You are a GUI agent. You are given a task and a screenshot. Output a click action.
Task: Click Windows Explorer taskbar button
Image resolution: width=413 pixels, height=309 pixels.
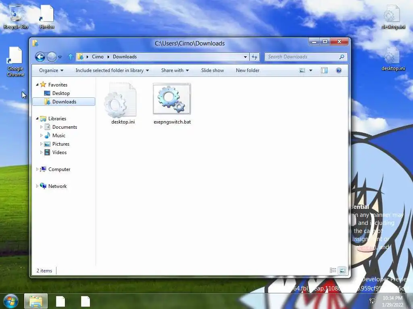(x=36, y=301)
